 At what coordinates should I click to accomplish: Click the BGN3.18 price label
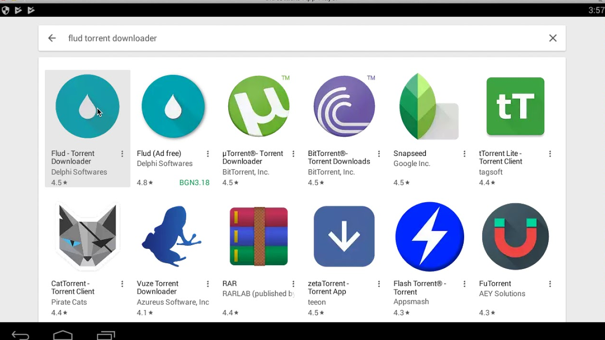[x=194, y=183]
